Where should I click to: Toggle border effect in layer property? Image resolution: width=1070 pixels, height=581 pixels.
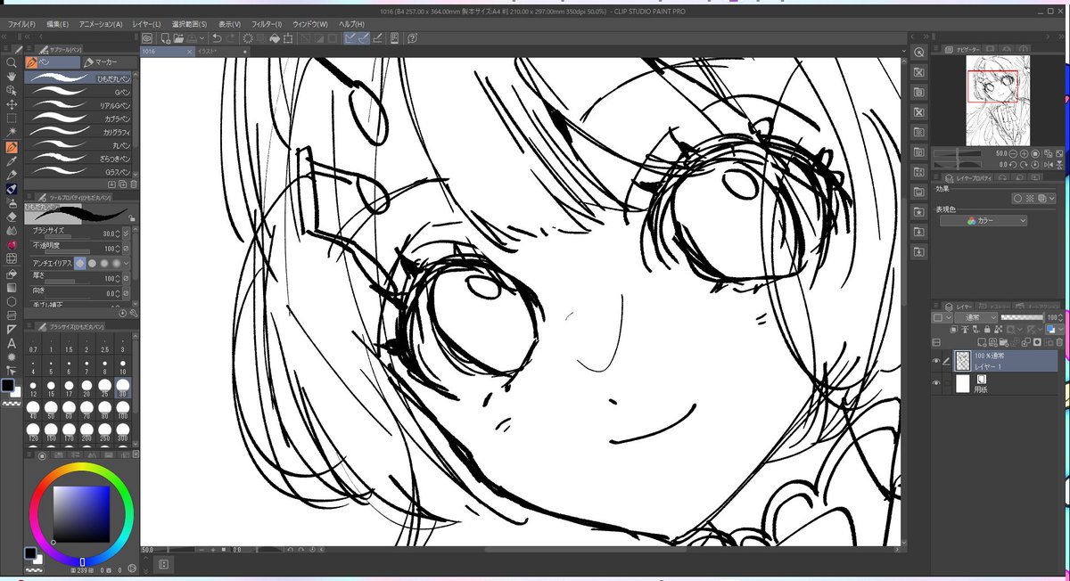tap(1018, 198)
